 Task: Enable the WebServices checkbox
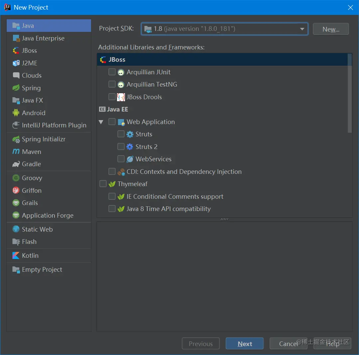[121, 159]
